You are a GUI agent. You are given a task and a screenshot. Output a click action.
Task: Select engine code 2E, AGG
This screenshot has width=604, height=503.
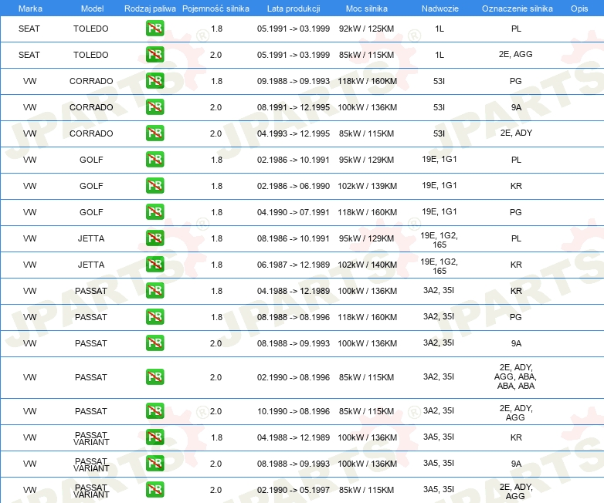515,54
